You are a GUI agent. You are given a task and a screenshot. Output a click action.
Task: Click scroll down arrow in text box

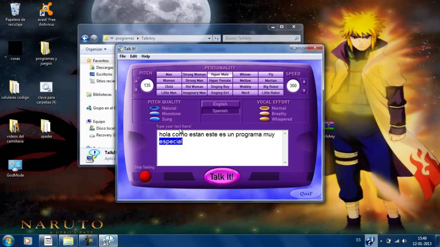(285, 163)
